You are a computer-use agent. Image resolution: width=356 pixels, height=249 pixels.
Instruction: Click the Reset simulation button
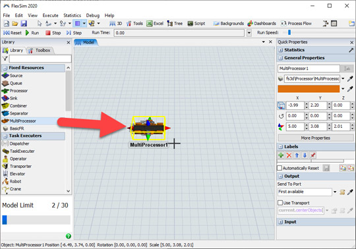[13, 33]
